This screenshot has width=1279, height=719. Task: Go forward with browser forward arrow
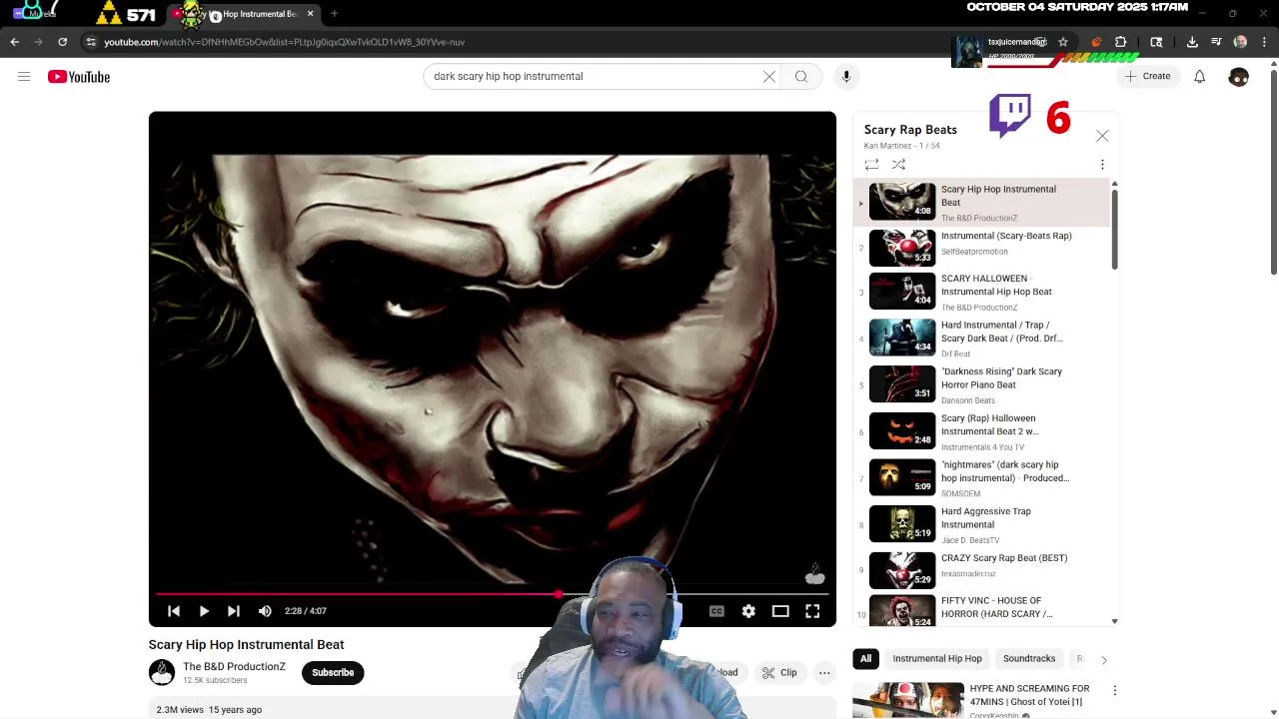(38, 42)
